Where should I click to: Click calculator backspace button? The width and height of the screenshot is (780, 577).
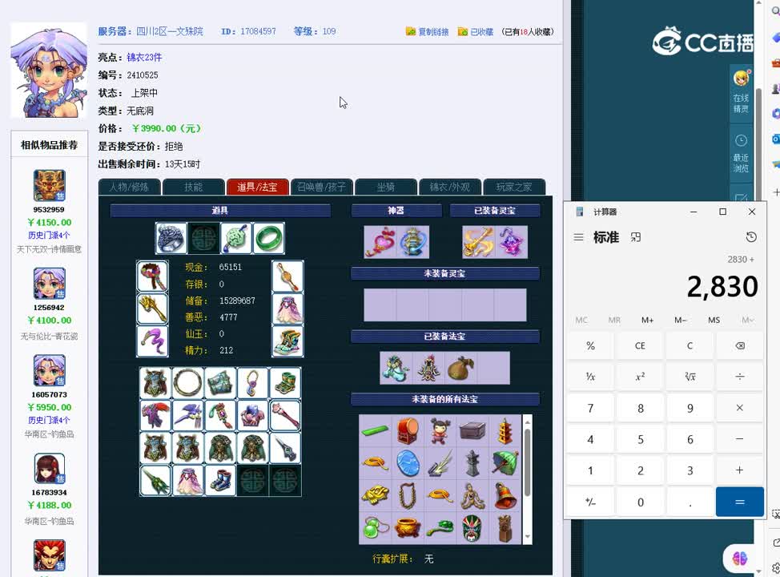[x=740, y=345]
